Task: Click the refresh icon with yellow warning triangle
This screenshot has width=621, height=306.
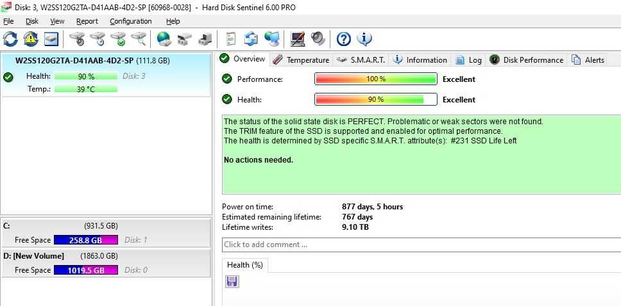Action: (x=31, y=39)
